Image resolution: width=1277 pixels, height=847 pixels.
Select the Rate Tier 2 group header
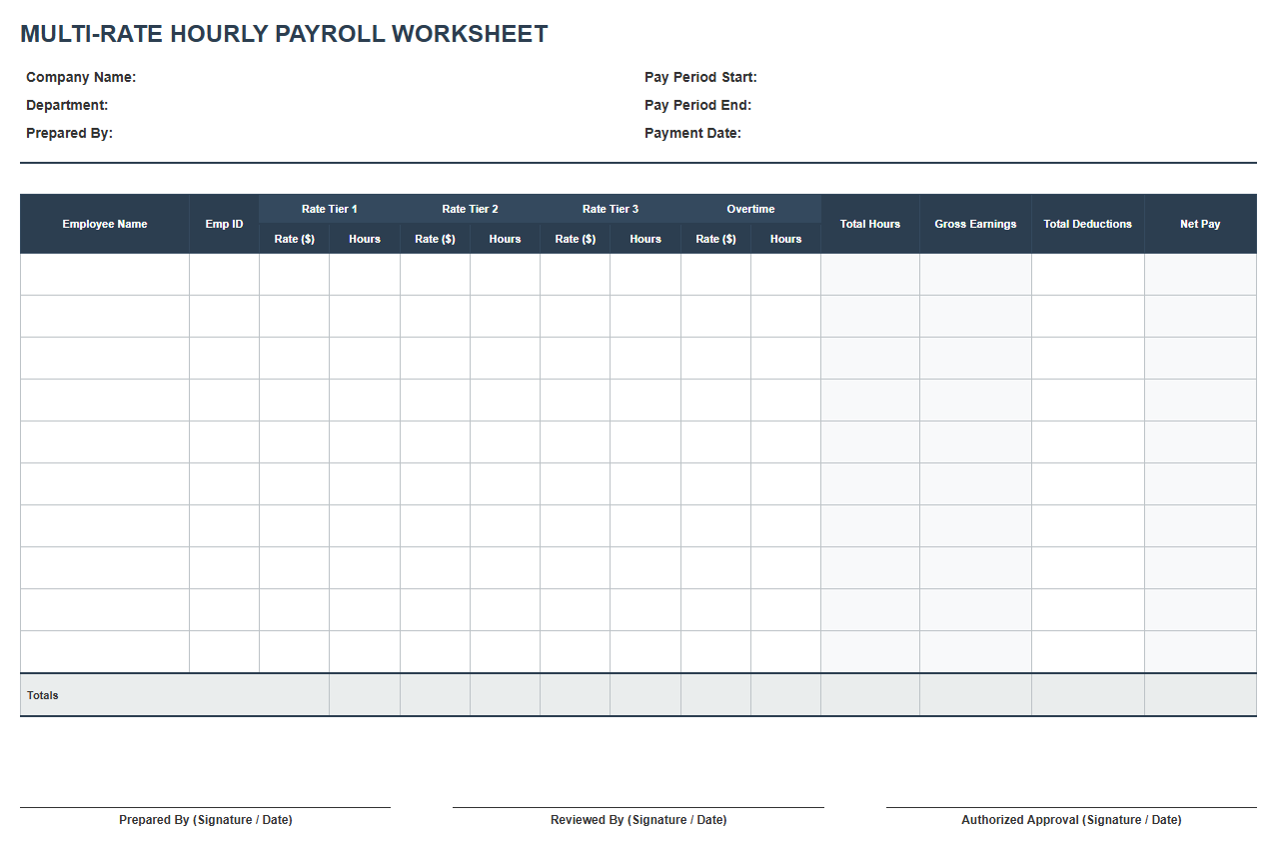click(470, 209)
